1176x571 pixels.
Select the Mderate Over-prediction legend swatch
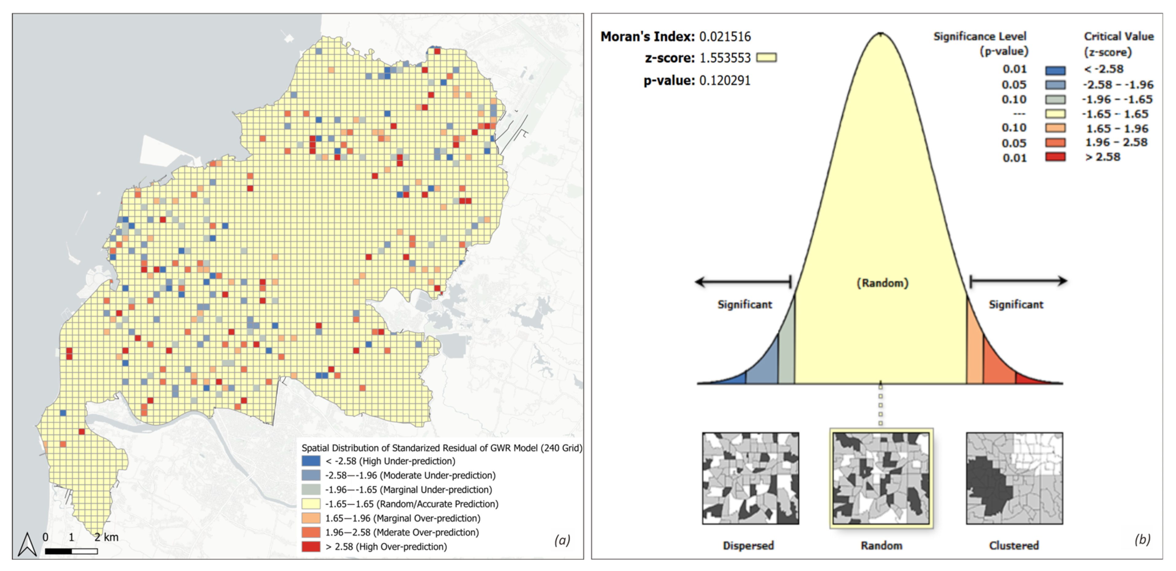pos(311,532)
